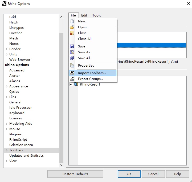Select General in options tree

coord(15,102)
